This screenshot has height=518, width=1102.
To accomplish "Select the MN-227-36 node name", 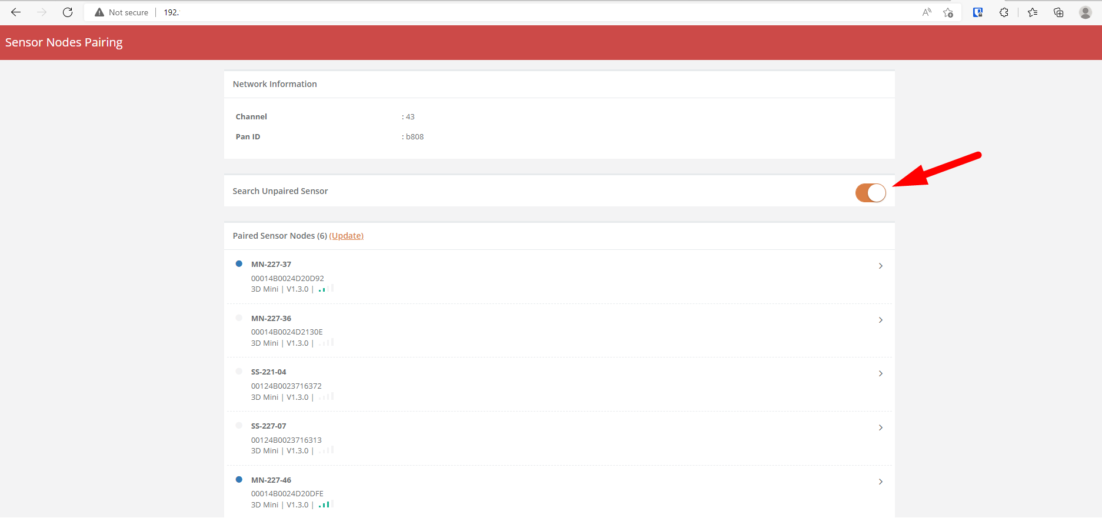I will (271, 319).
